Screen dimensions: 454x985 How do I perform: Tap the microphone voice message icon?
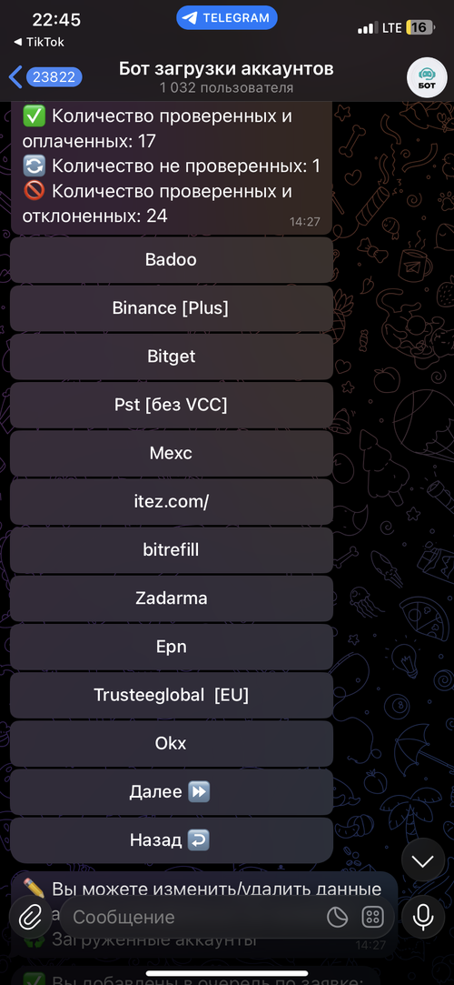[422, 917]
